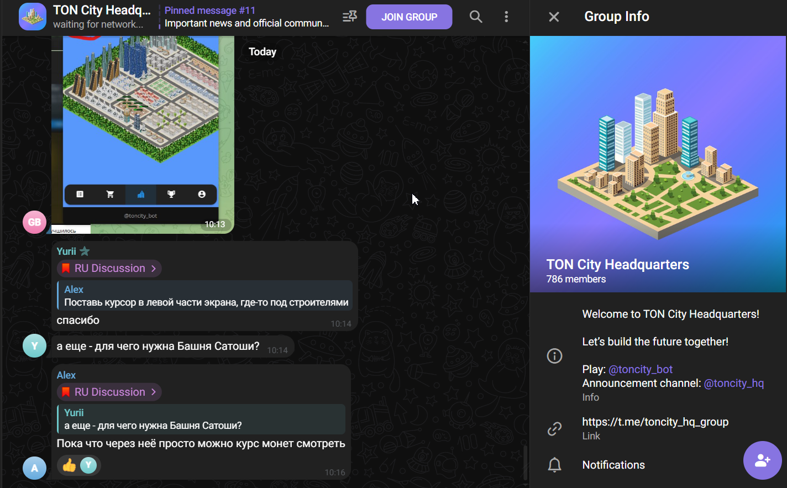The width and height of the screenshot is (787, 488).
Task: Click the A avatar beside Alex's message
Action: pyautogui.click(x=34, y=468)
